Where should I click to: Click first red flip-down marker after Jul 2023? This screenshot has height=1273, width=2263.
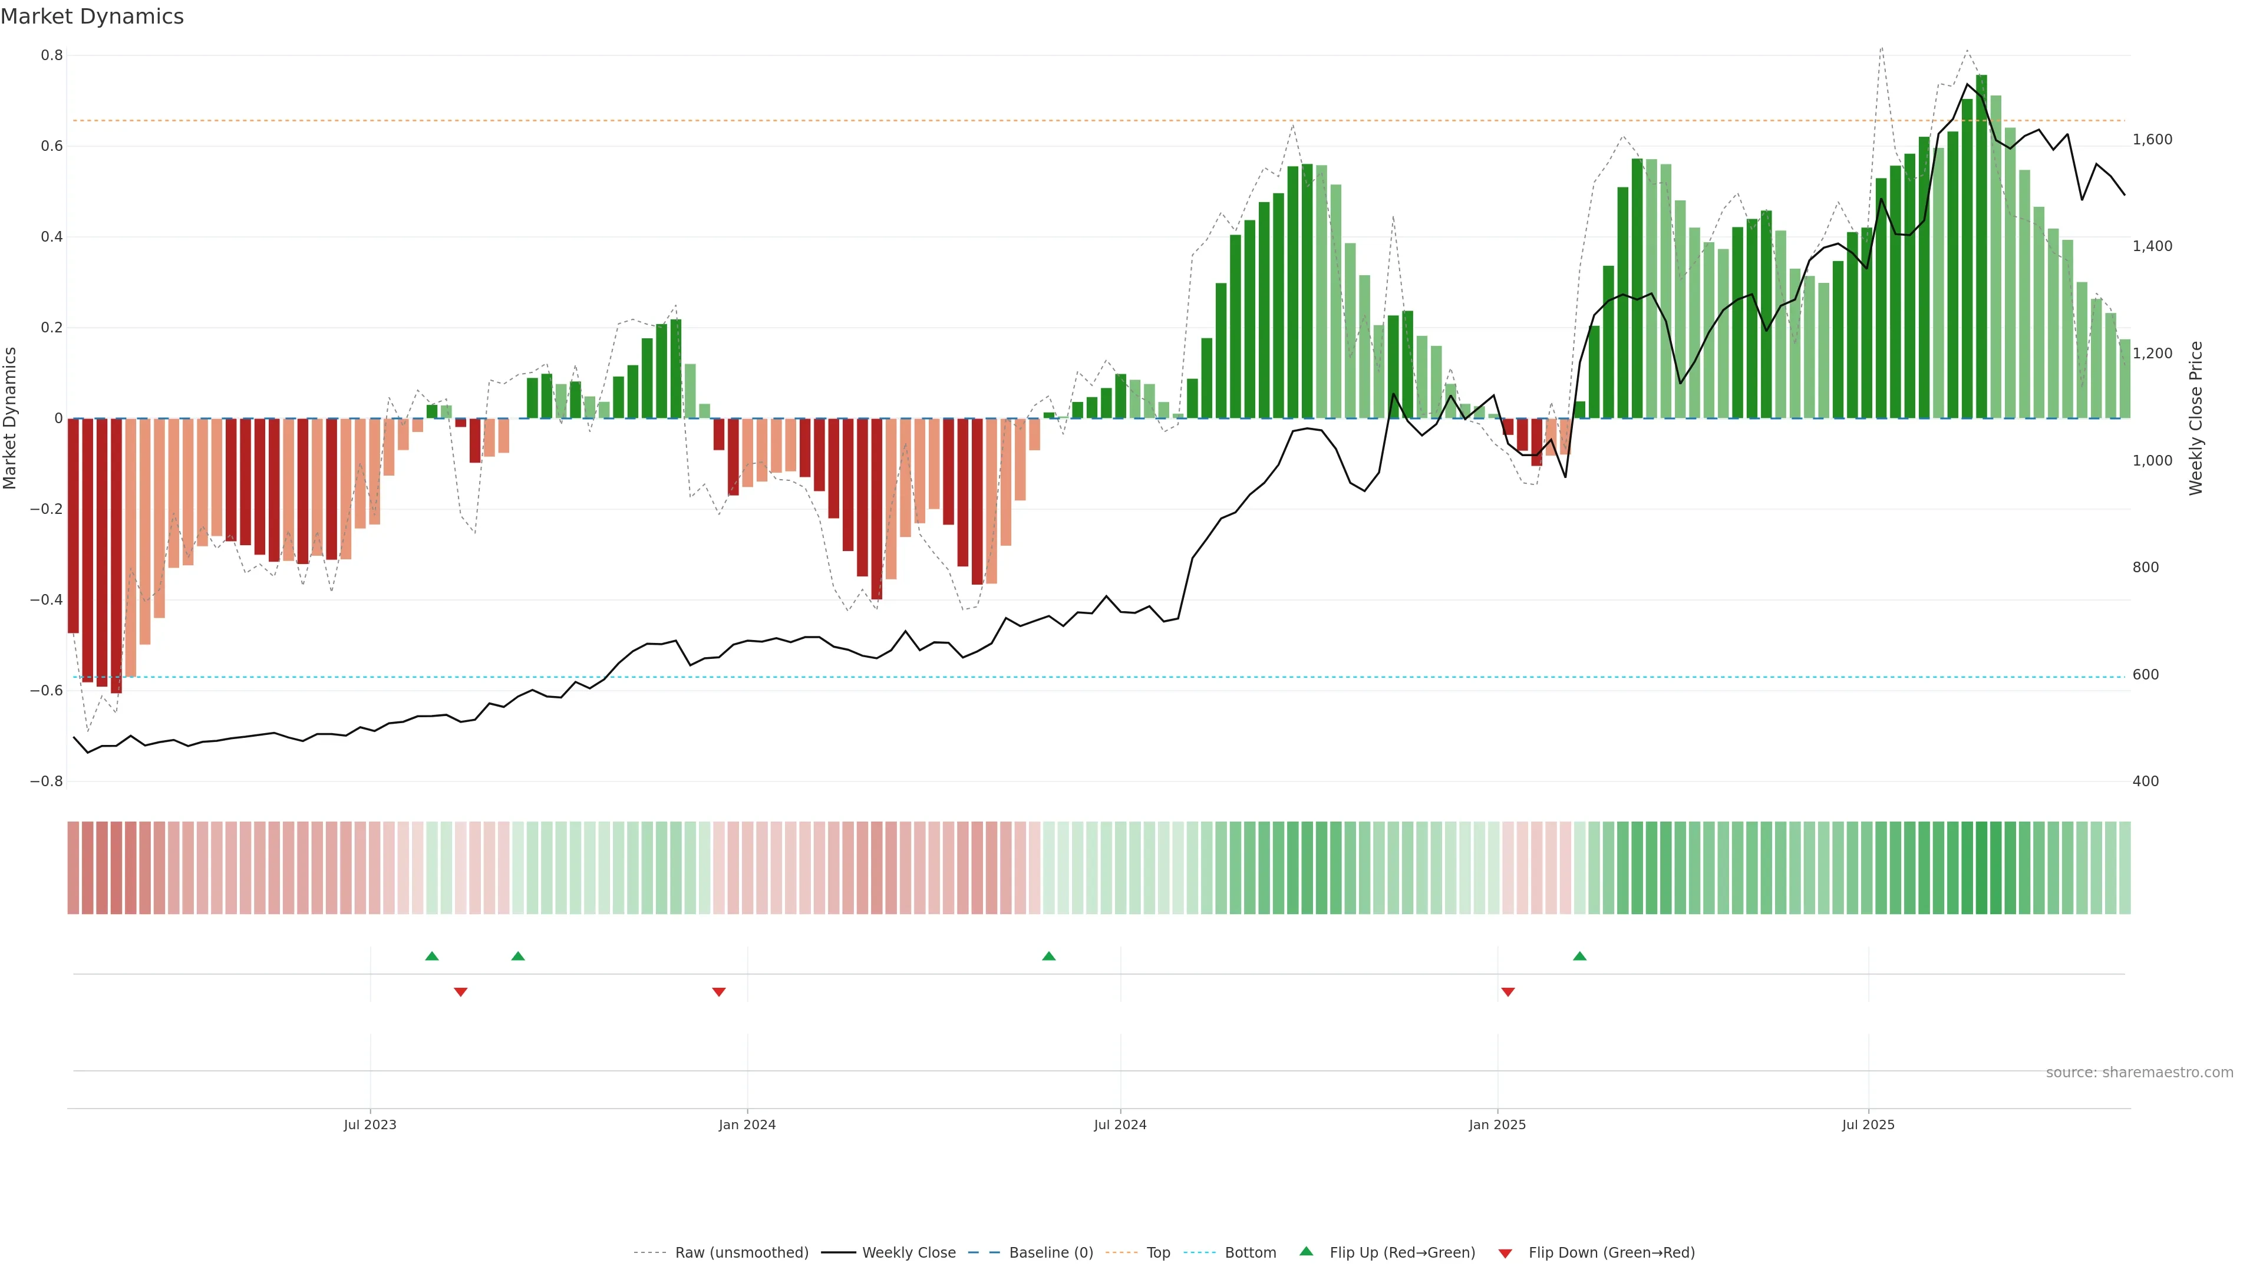(x=460, y=992)
